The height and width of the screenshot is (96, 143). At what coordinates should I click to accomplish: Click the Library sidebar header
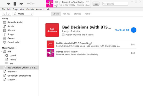tap(5, 18)
